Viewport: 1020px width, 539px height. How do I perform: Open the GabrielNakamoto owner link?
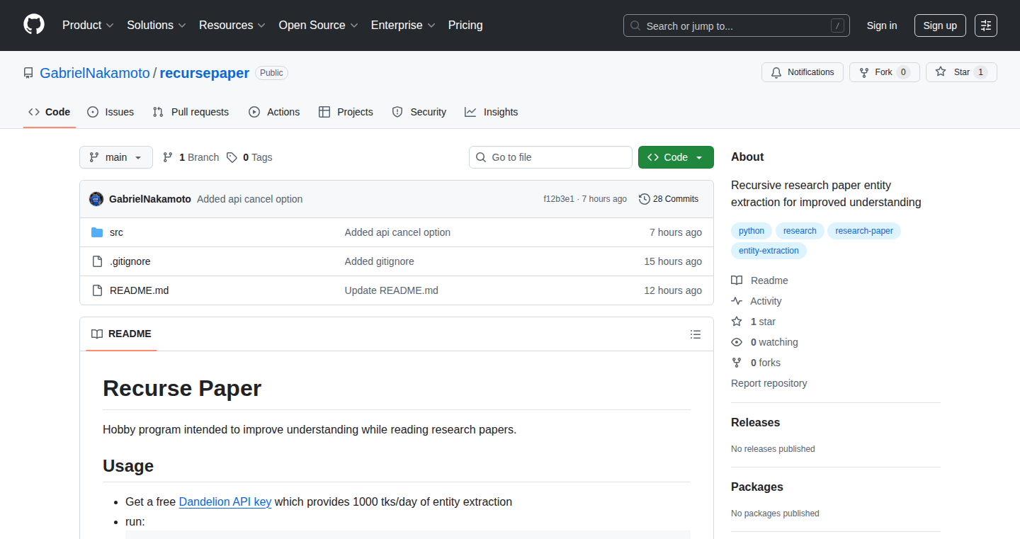(x=95, y=73)
